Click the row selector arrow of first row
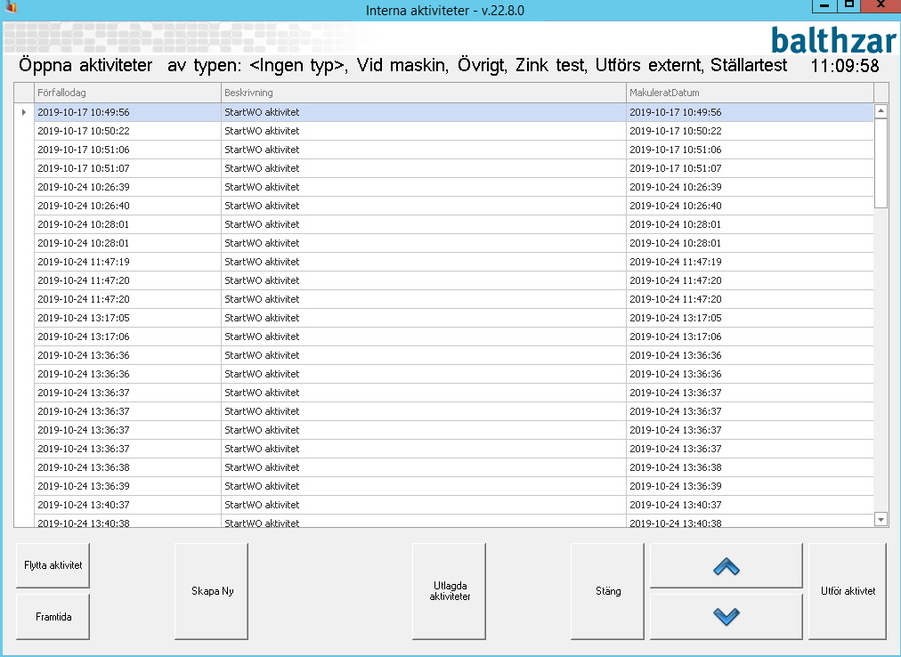Screen dimensions: 901x657 coord(24,112)
